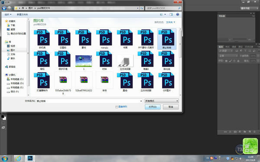Toggle the preview pane icon

[x=171, y=15]
